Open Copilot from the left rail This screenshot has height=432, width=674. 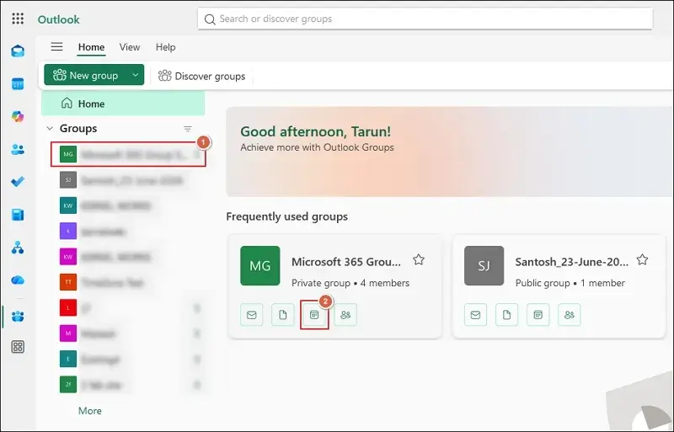coord(18,116)
